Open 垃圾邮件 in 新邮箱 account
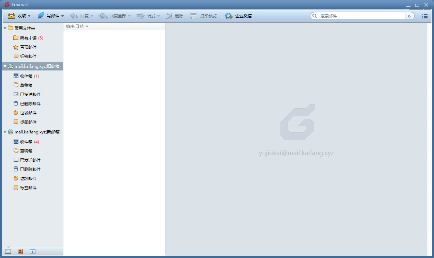434x258 pixels. pos(25,178)
